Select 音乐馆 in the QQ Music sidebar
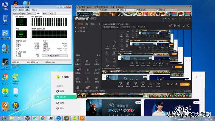Viewport: 215px width, 121px height. click(66, 97)
